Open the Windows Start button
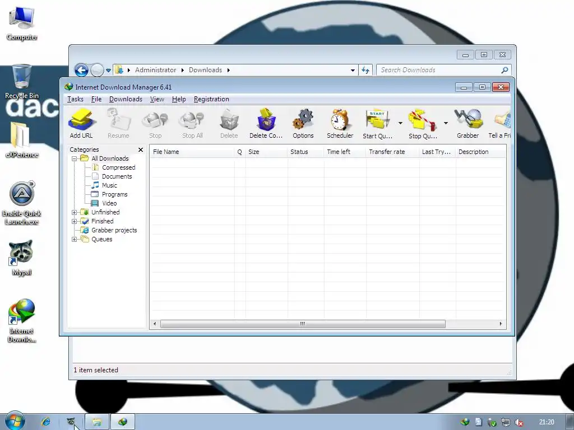Image resolution: width=574 pixels, height=430 pixels. coord(15,421)
